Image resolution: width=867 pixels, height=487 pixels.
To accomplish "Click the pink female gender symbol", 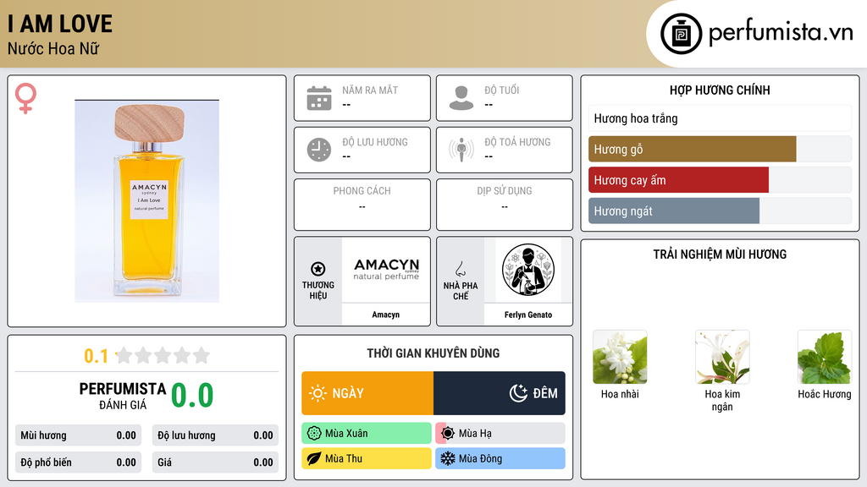I will tap(25, 98).
